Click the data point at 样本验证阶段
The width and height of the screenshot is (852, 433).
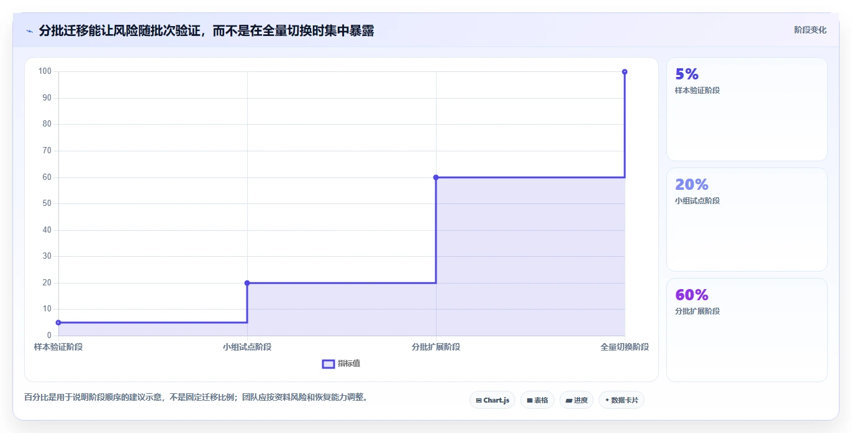point(58,323)
